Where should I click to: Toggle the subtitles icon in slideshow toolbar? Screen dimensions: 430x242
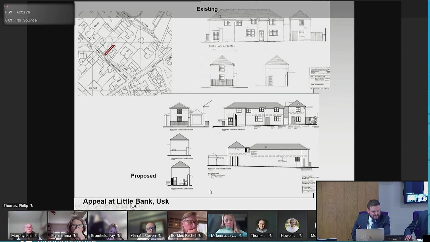click(125, 206)
